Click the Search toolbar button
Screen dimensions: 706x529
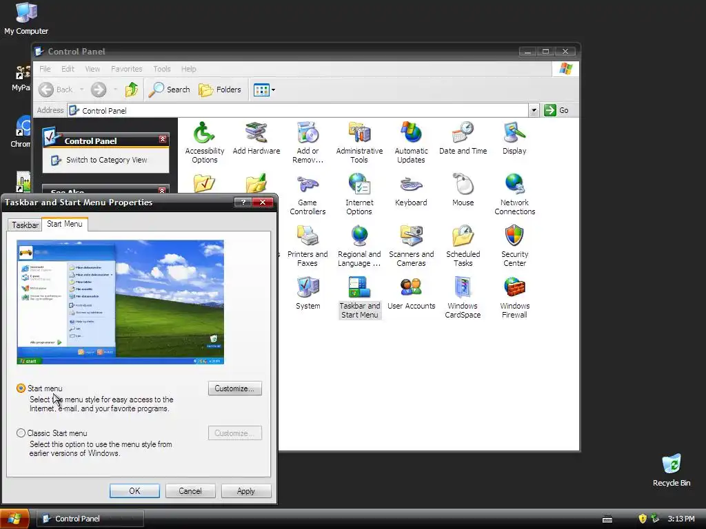coord(170,90)
